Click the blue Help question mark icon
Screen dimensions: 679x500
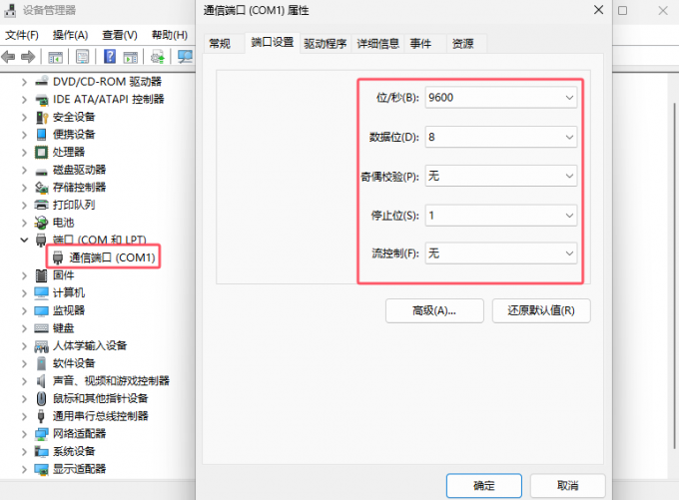[110, 56]
